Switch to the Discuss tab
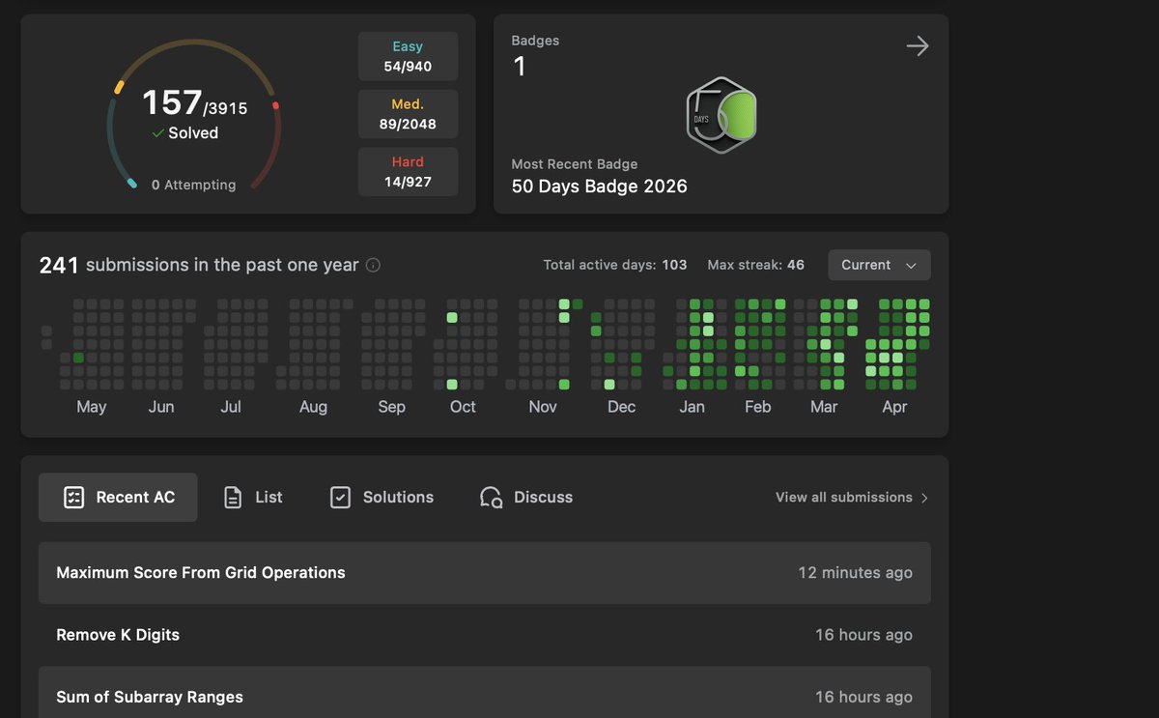The height and width of the screenshot is (718, 1159). pyautogui.click(x=526, y=497)
